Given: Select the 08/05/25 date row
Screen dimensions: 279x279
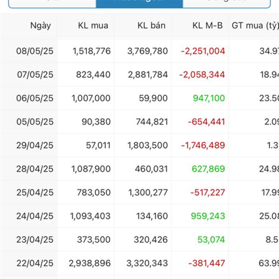Looking at the screenshot, I should click(139, 51).
